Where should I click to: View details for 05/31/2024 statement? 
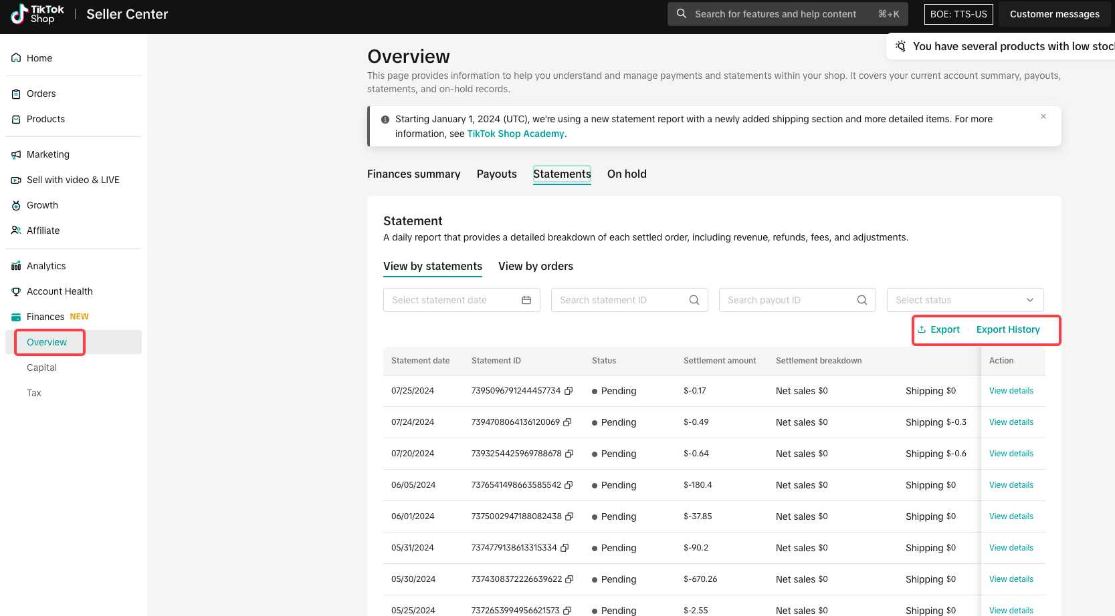1011,548
